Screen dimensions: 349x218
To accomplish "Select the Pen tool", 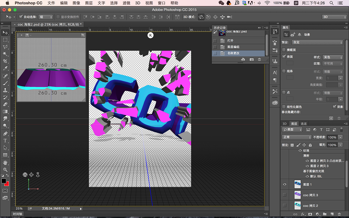I will click(x=5, y=134).
